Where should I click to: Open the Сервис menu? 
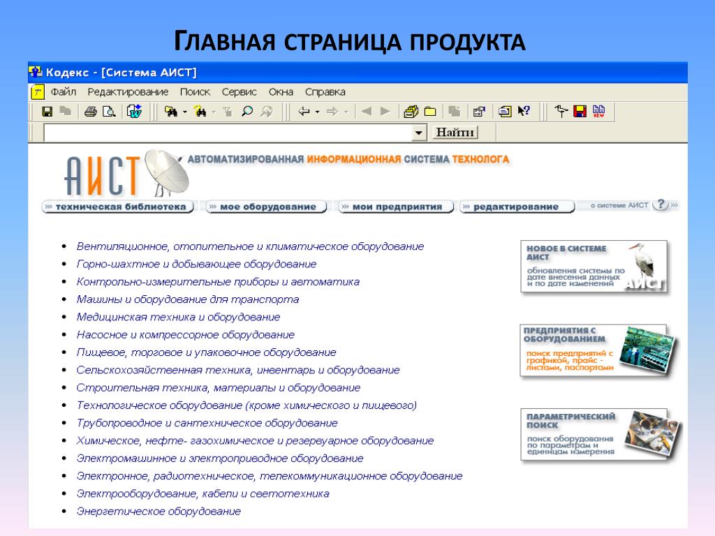[x=239, y=92]
